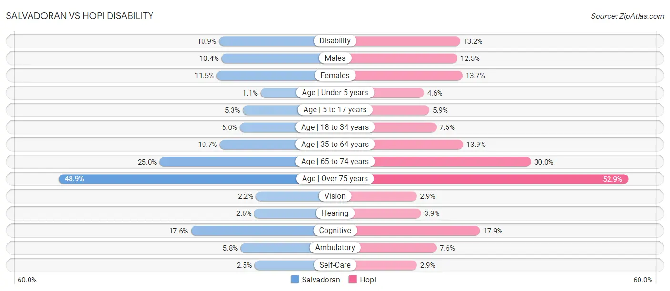670x291 pixels.
Task: Select the Males category label
Action: pos(335,58)
